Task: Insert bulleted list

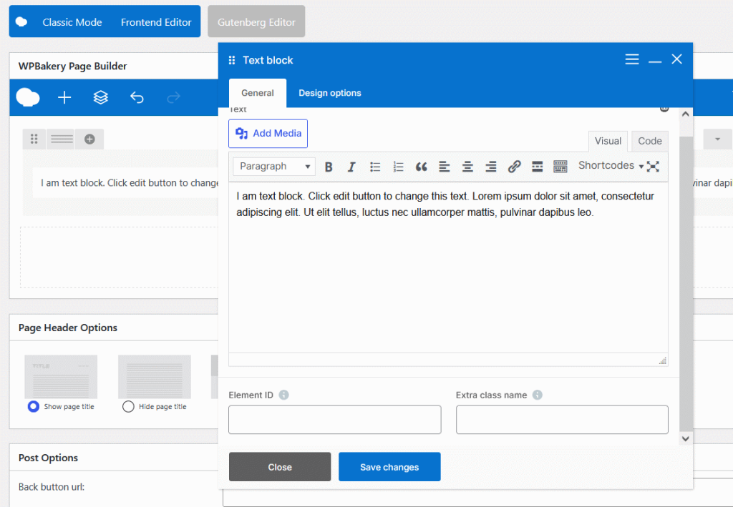Action: pos(375,167)
